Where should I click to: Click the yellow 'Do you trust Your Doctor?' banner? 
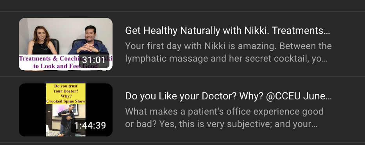tap(66, 94)
